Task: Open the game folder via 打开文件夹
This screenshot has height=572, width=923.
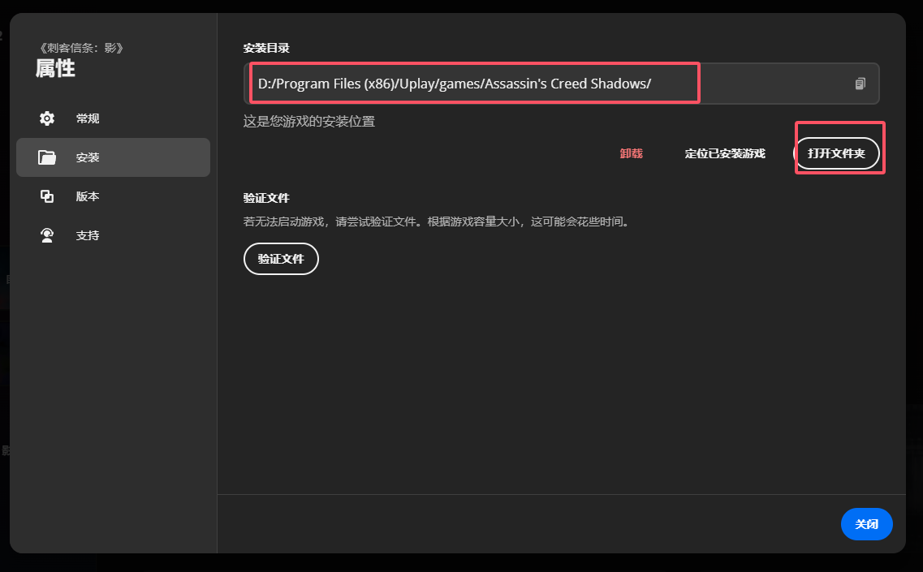Action: (x=836, y=153)
